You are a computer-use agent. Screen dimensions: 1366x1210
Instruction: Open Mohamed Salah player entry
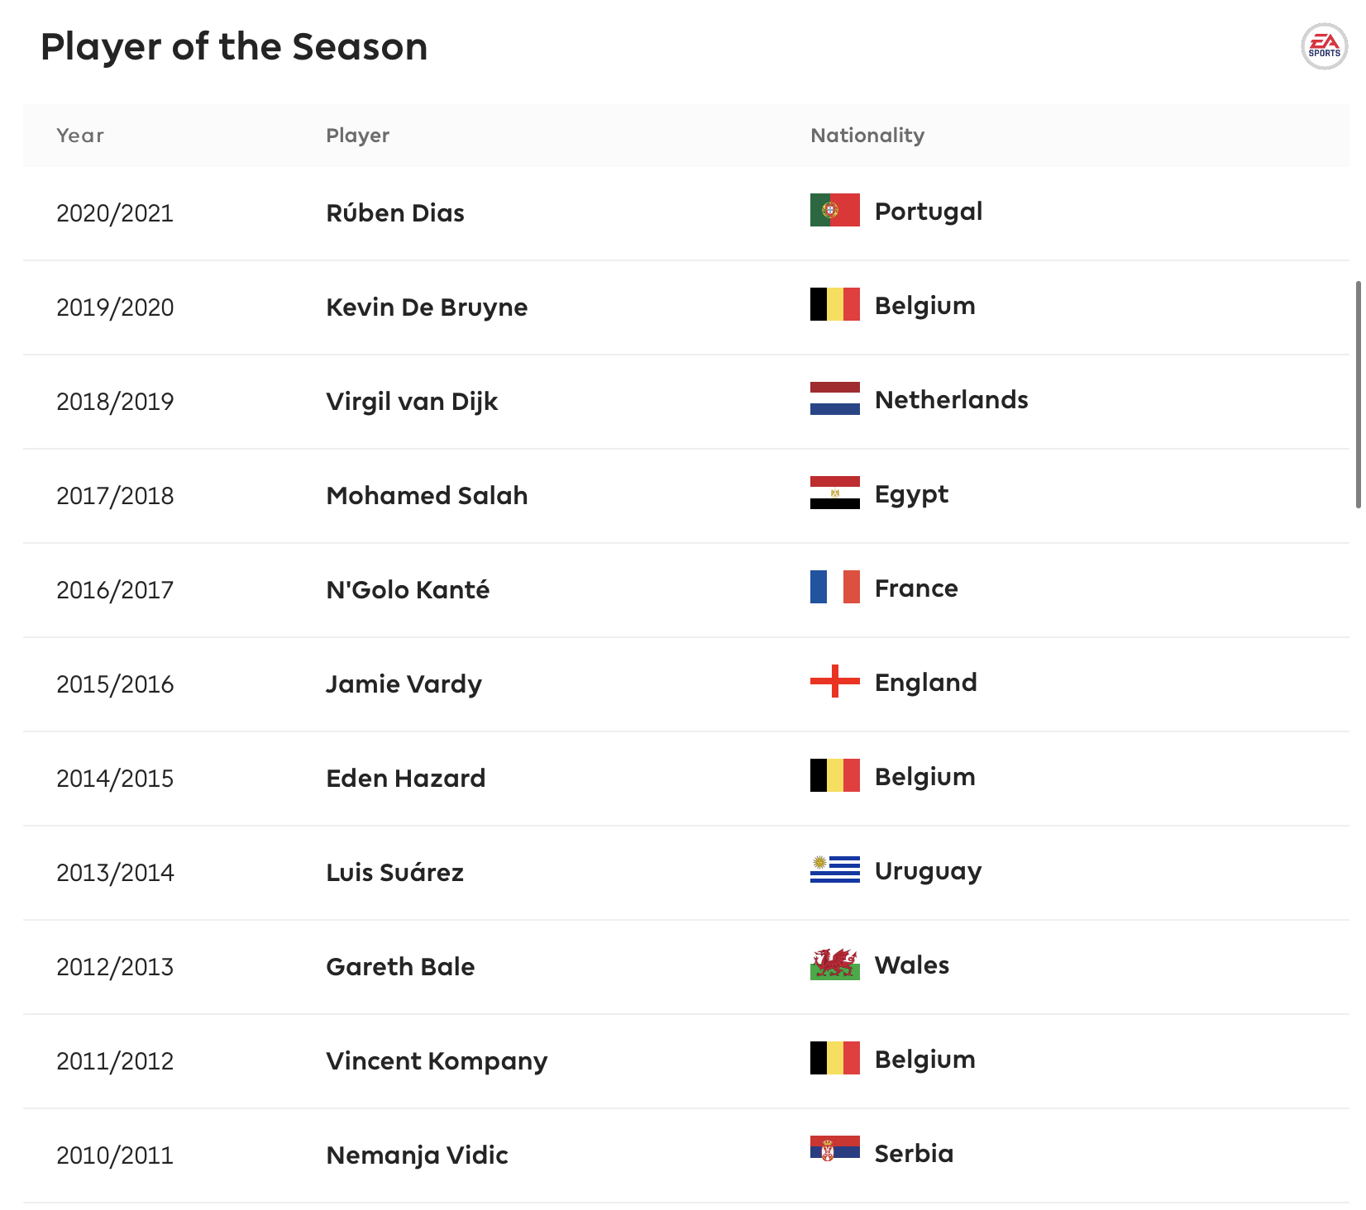[427, 496]
